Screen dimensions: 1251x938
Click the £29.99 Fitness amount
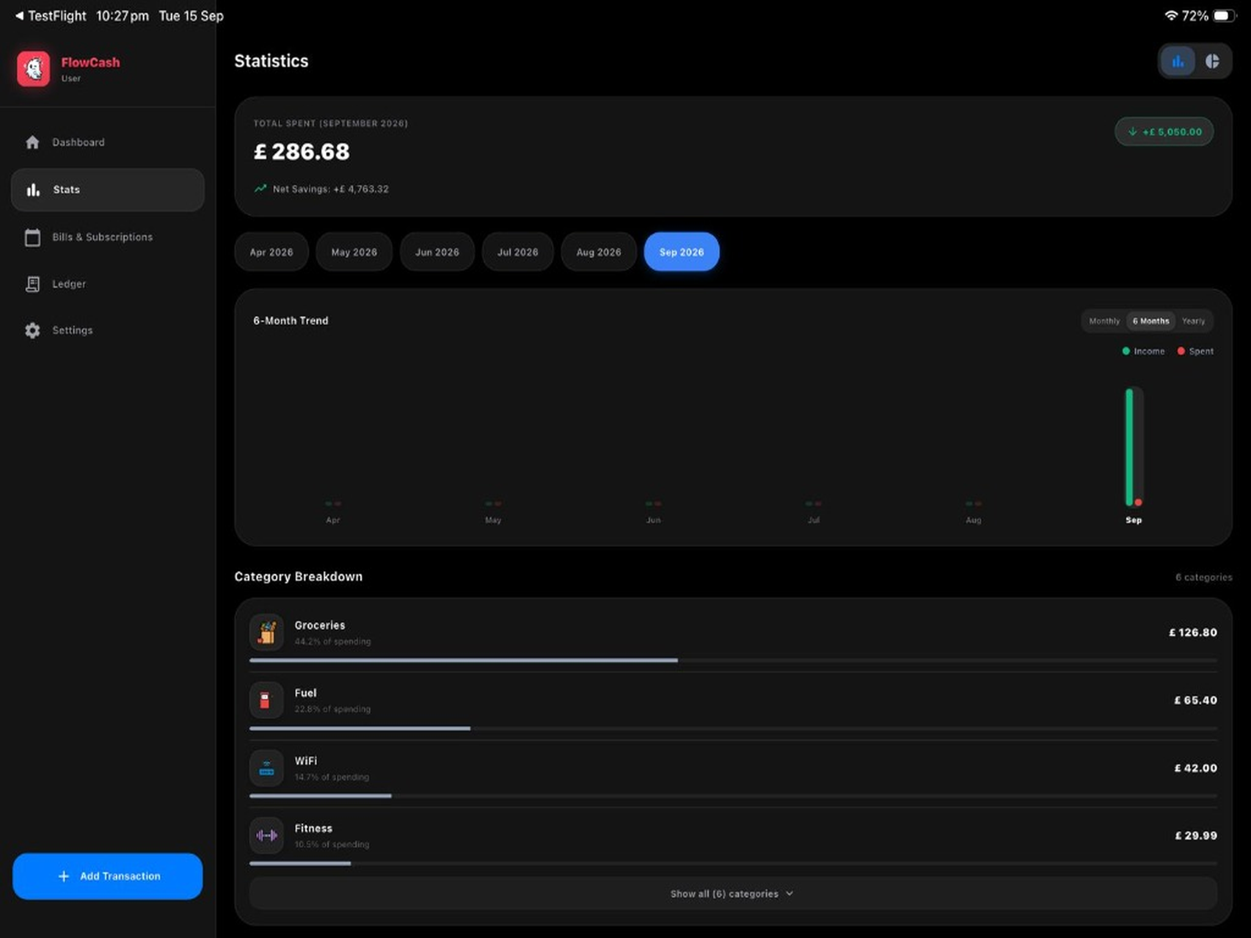(x=1196, y=835)
